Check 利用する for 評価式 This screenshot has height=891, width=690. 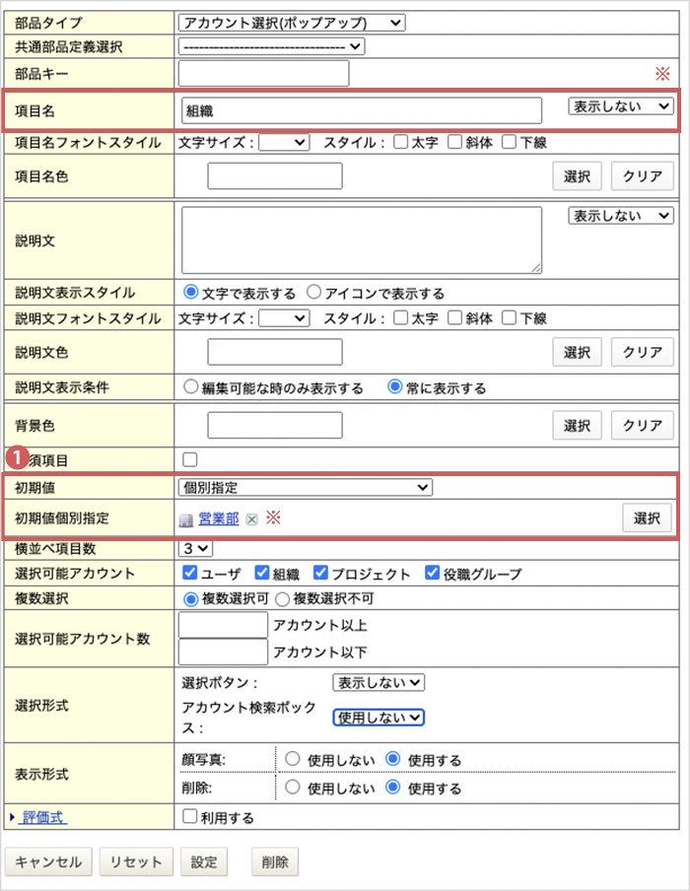(x=190, y=816)
